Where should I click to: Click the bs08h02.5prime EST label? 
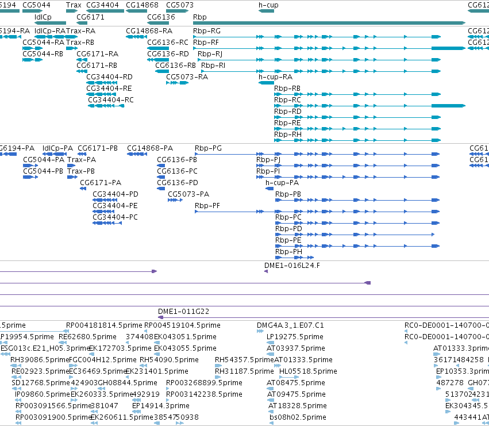pos(298,417)
